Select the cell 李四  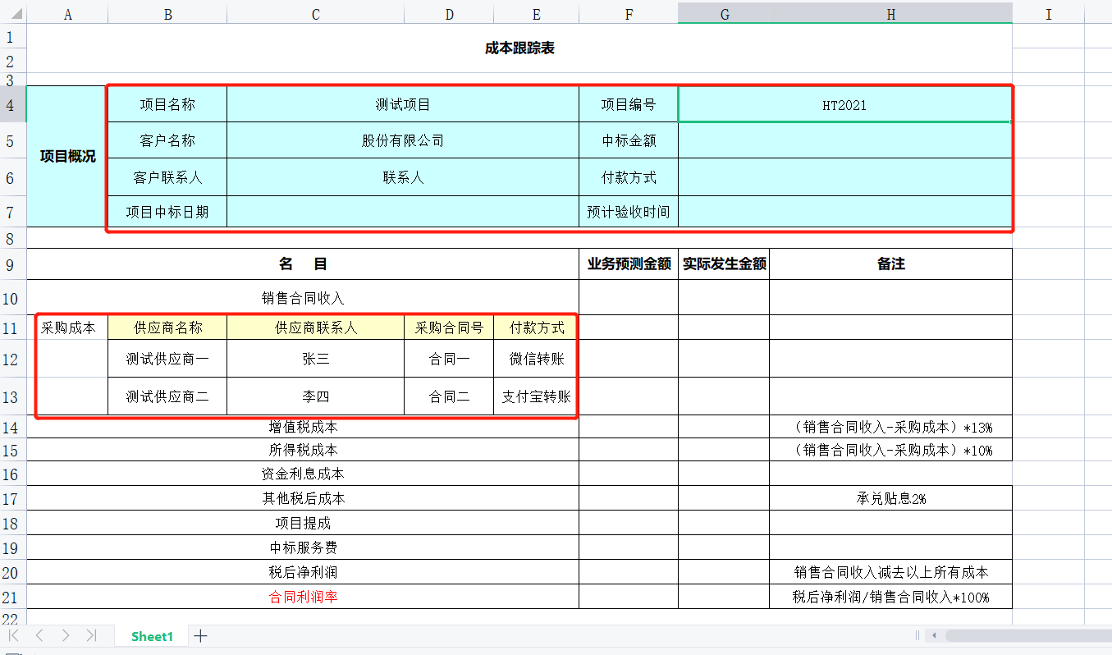click(316, 396)
